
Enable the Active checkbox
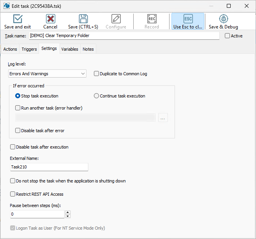click(227, 36)
